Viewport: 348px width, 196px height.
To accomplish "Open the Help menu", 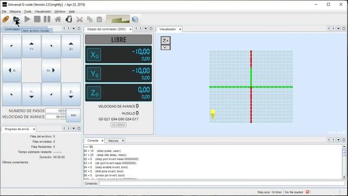I will tap(72, 11).
